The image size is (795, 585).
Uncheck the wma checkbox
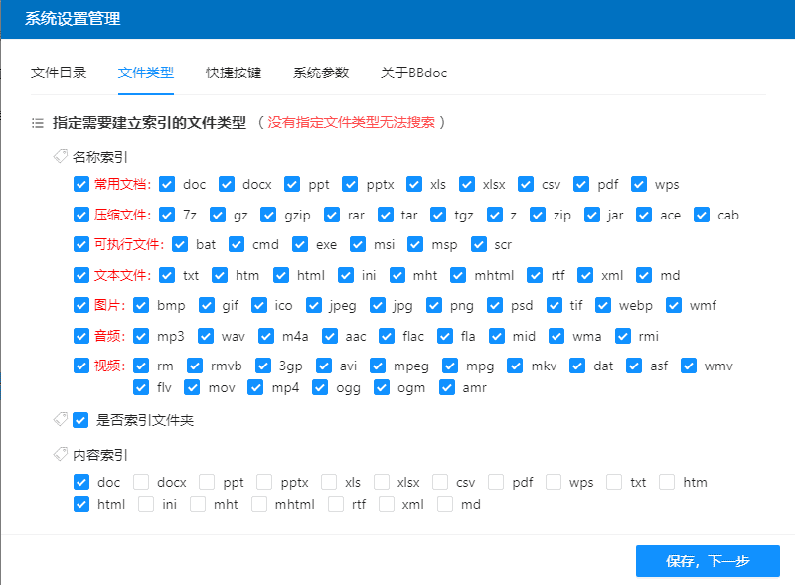click(x=556, y=336)
